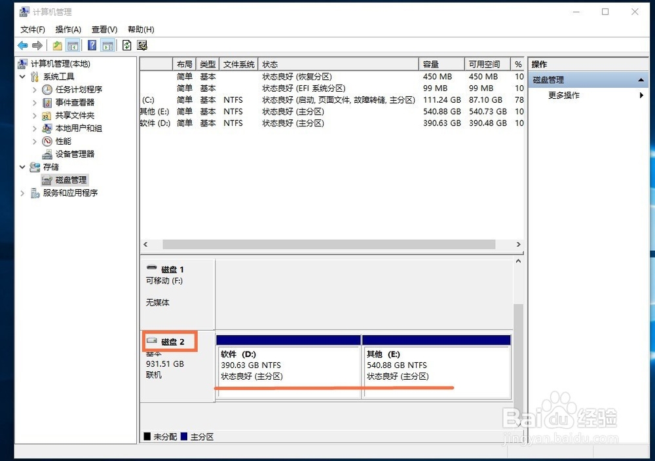655x461 pixels.
Task: Open the up-folder toolbar icon
Action: tap(58, 45)
